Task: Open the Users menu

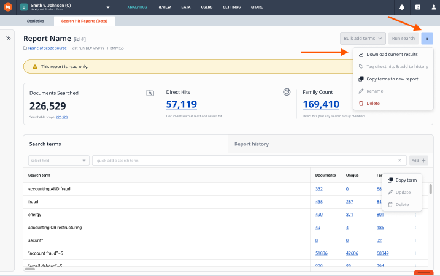Action: (207, 7)
